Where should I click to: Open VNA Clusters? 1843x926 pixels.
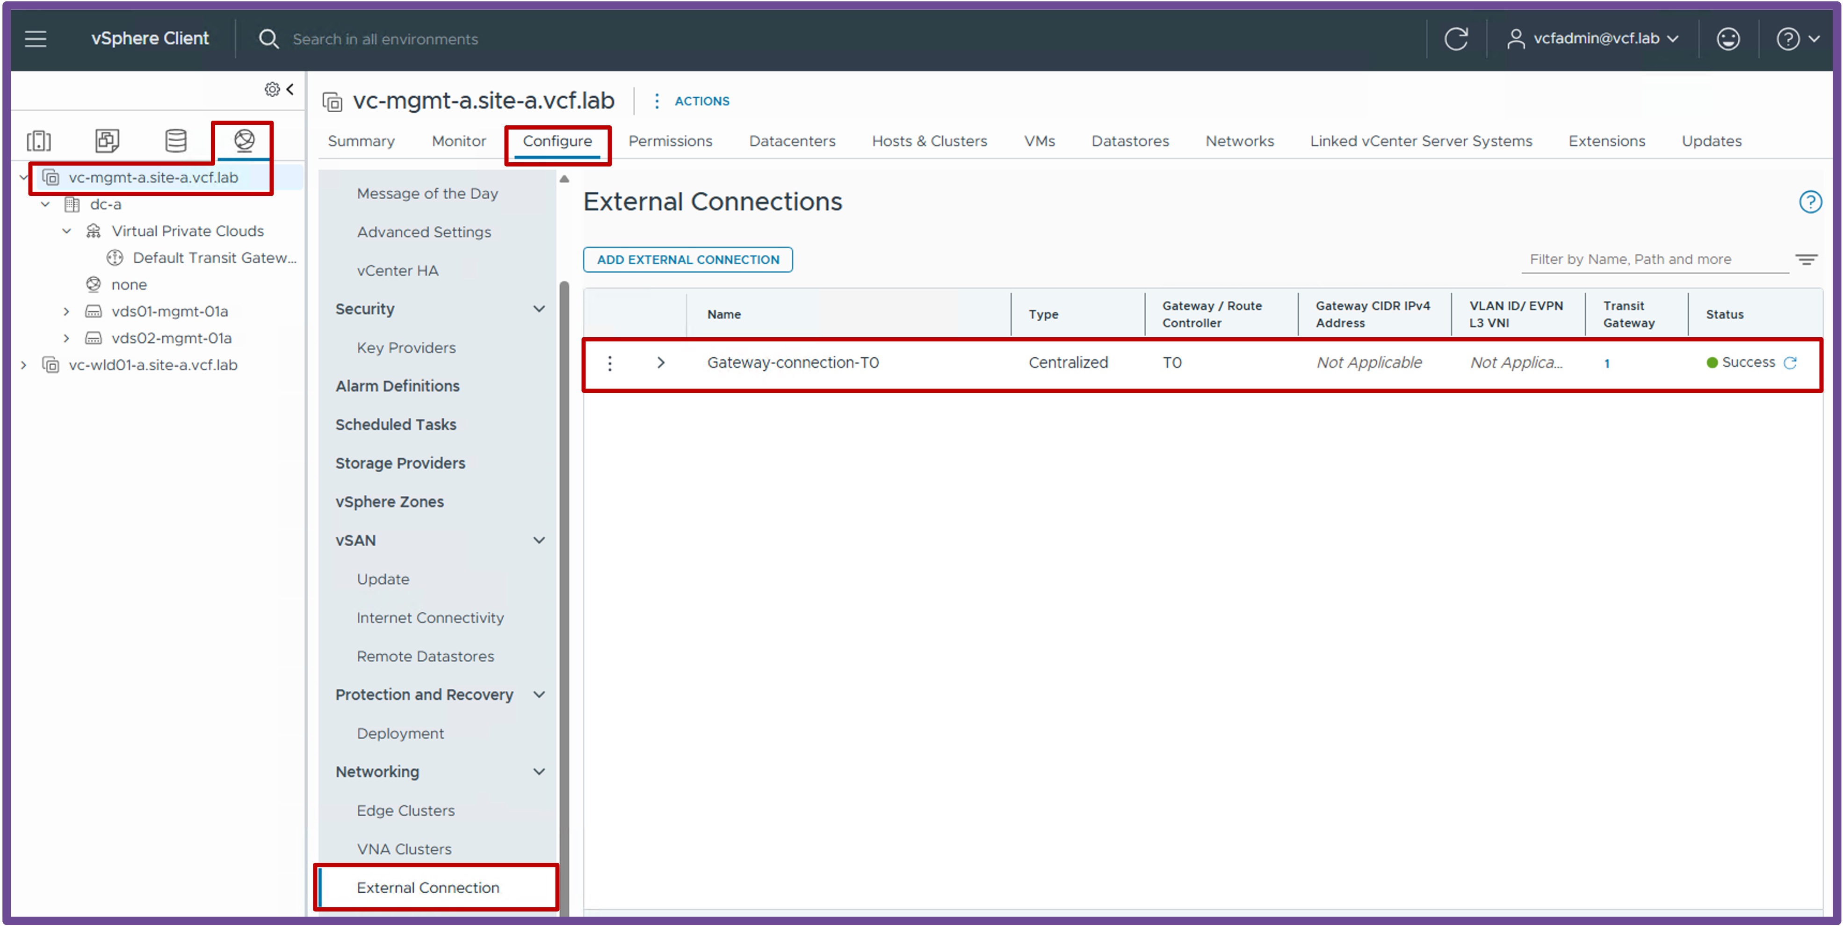point(404,849)
